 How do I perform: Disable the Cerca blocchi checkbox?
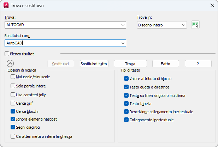pos(13,111)
